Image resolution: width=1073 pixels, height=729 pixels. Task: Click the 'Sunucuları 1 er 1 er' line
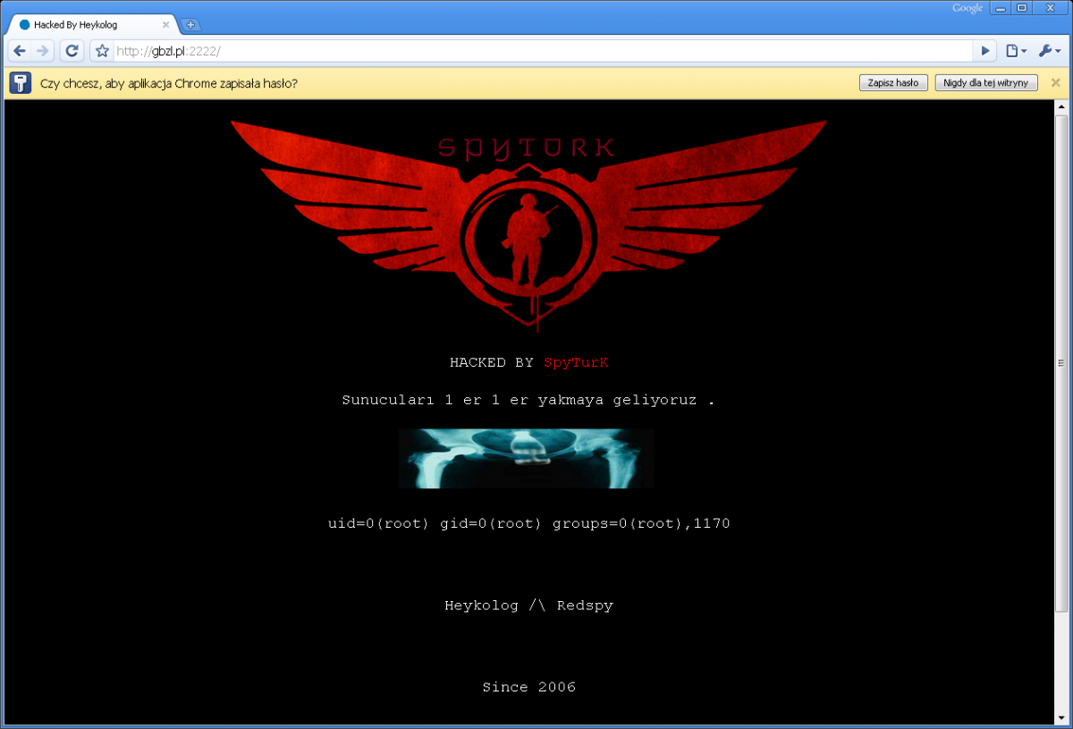528,400
